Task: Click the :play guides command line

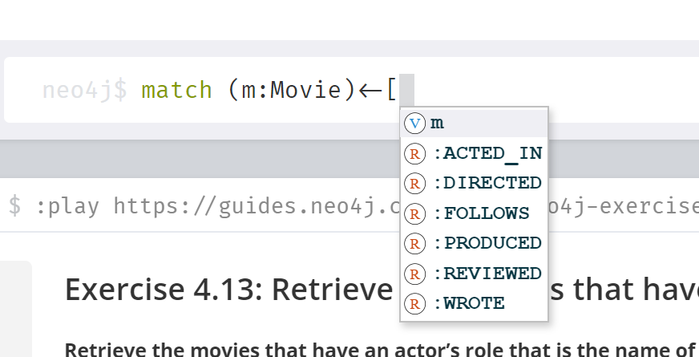Action: (349, 205)
